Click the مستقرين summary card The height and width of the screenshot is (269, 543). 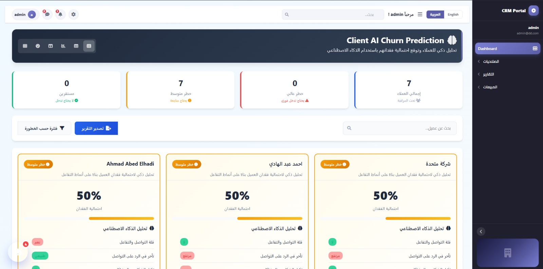66,90
